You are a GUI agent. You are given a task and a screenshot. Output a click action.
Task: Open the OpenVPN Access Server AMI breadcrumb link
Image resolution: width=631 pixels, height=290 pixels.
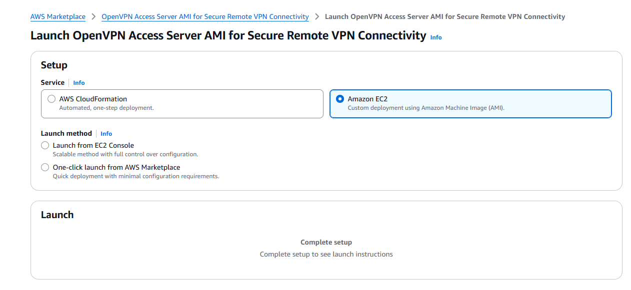(x=205, y=16)
